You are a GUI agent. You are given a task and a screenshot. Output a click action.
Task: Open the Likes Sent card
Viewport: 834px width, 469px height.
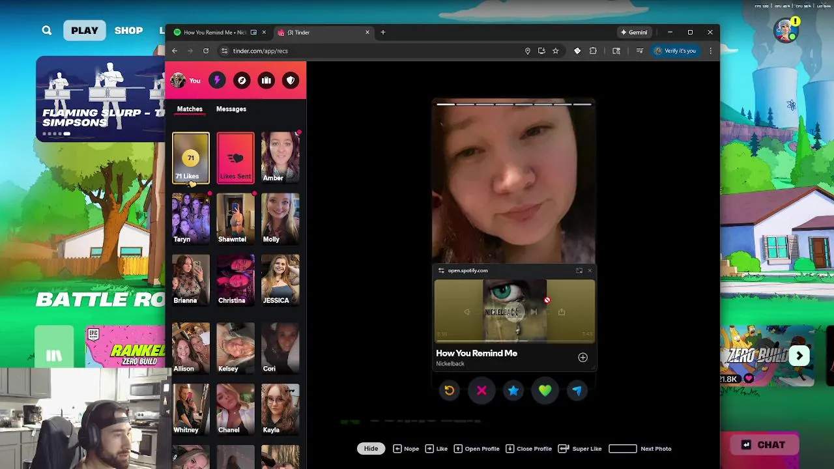(x=235, y=158)
